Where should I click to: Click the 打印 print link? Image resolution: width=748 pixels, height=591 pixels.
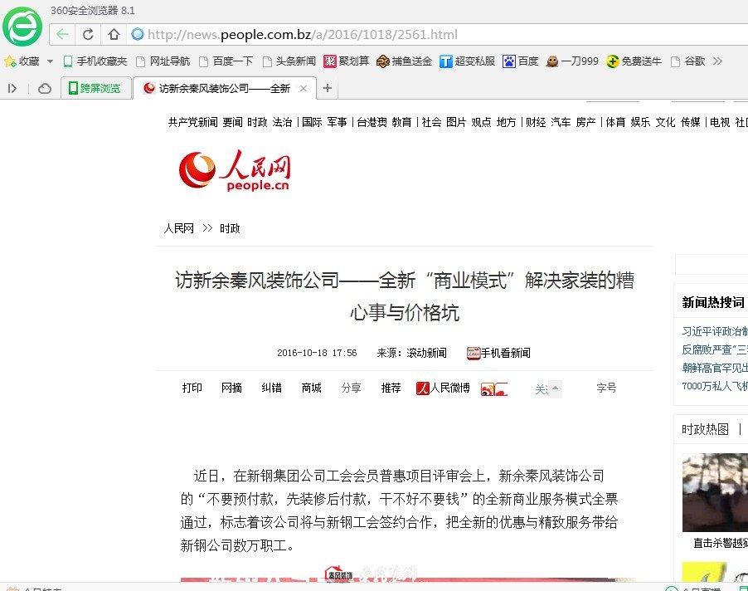[x=192, y=388]
